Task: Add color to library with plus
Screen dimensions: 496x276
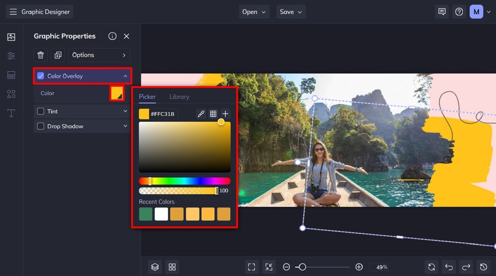Action: (x=225, y=114)
